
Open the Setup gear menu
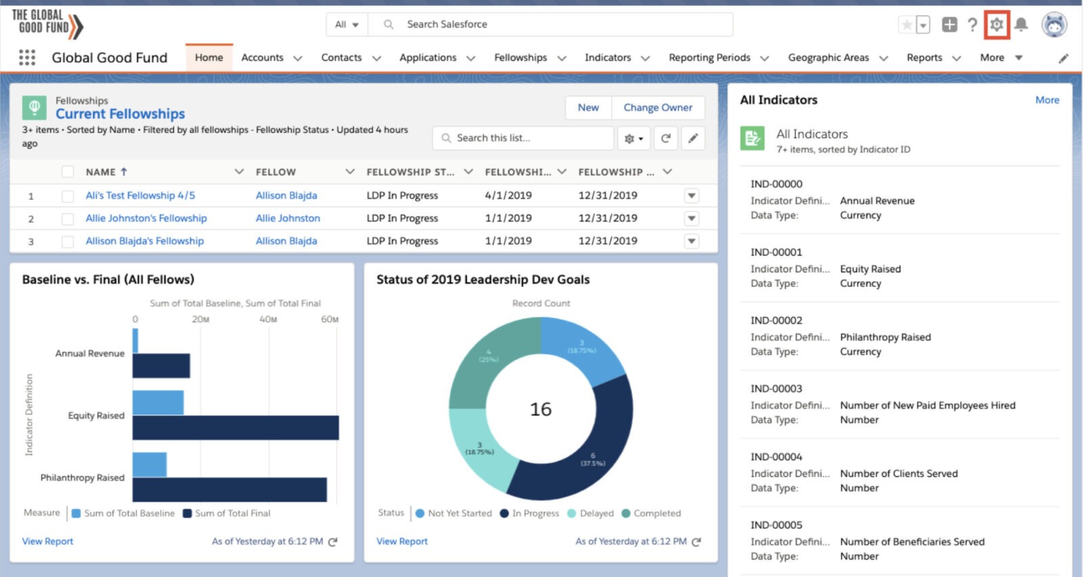coord(996,25)
